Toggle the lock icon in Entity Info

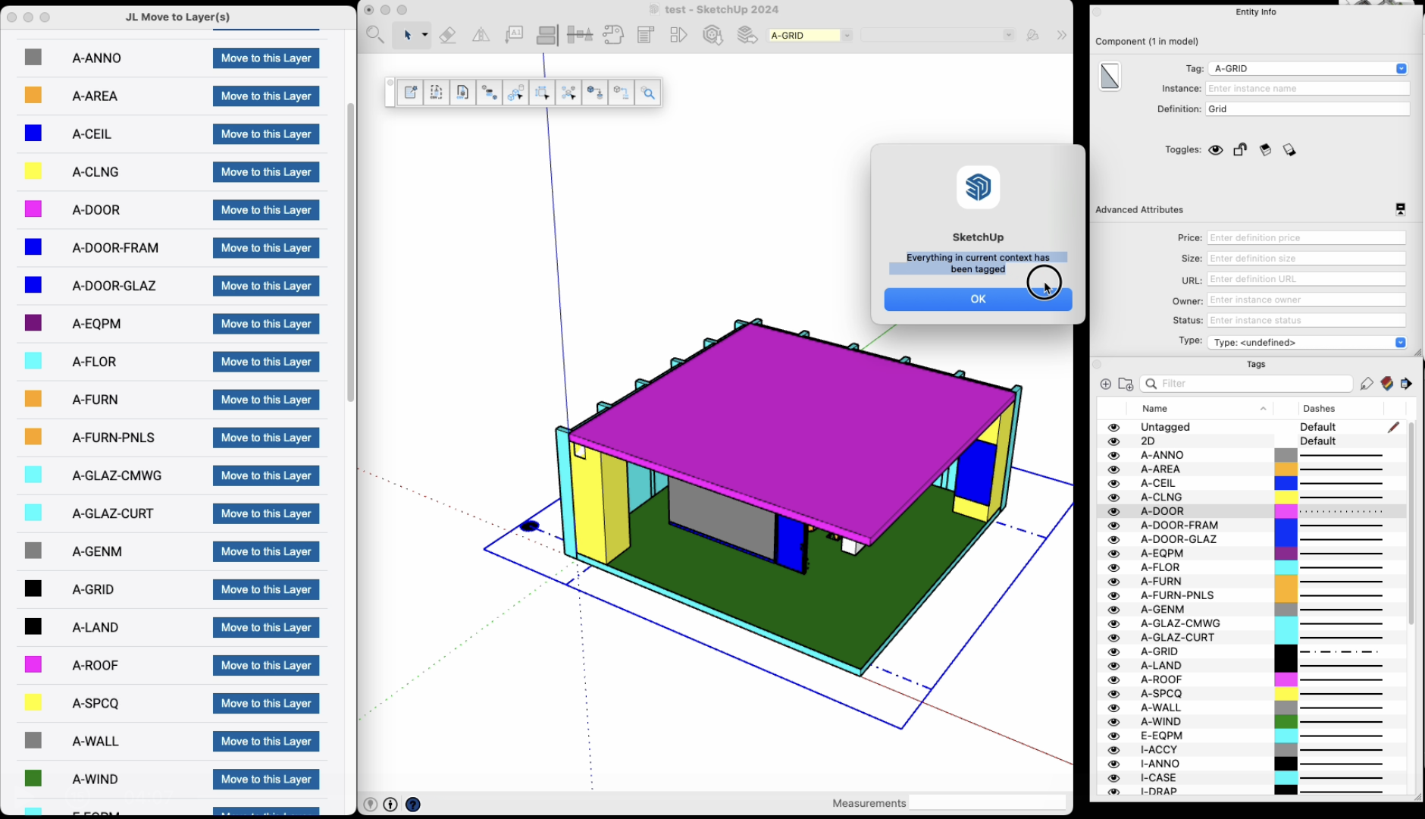tap(1240, 150)
